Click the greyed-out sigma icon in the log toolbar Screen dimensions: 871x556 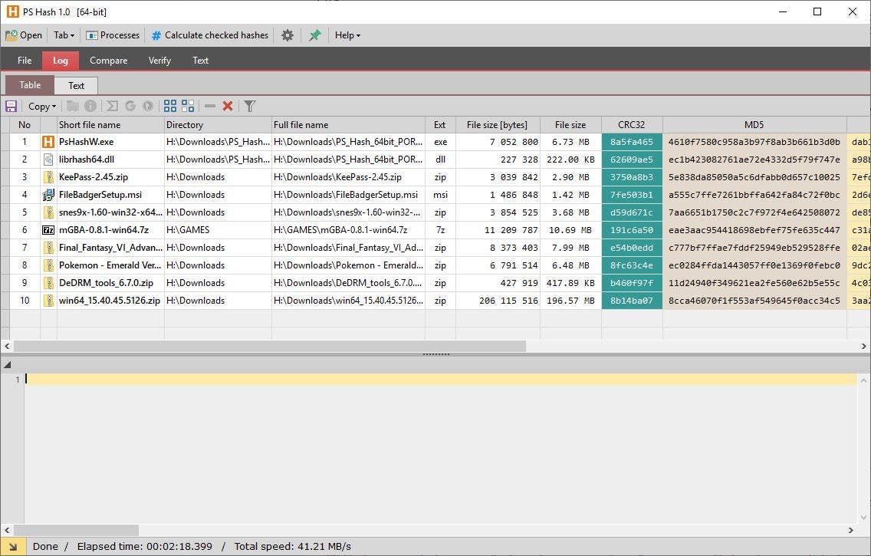[112, 106]
